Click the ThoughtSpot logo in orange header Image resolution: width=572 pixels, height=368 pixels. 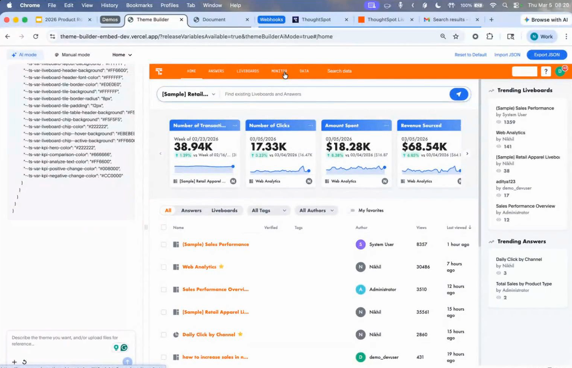click(x=159, y=71)
